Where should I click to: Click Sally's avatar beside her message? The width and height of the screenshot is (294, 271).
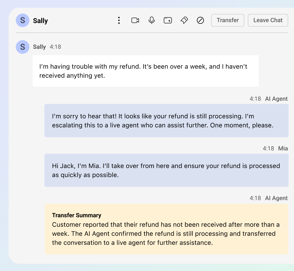tap(23, 47)
